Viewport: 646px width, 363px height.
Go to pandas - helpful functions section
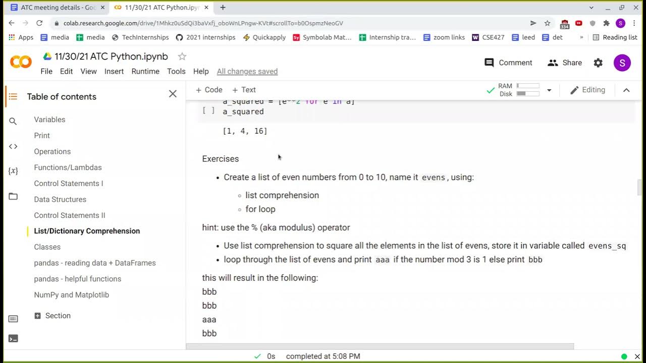(x=78, y=279)
